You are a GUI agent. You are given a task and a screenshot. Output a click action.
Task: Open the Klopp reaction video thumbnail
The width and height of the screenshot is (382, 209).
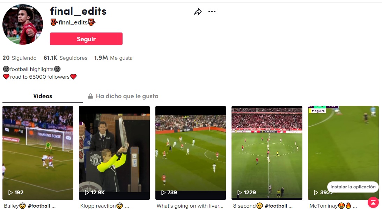(x=114, y=153)
